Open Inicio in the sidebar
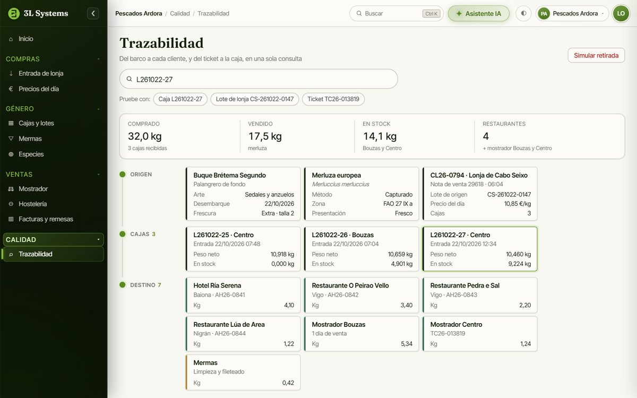The height and width of the screenshot is (398, 637). [x=53, y=39]
